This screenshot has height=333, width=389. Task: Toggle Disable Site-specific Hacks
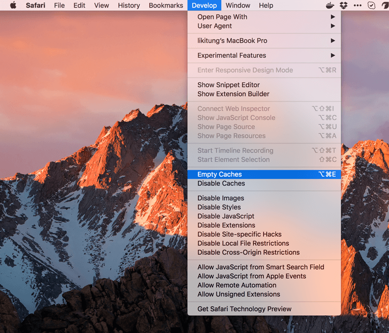(264, 234)
